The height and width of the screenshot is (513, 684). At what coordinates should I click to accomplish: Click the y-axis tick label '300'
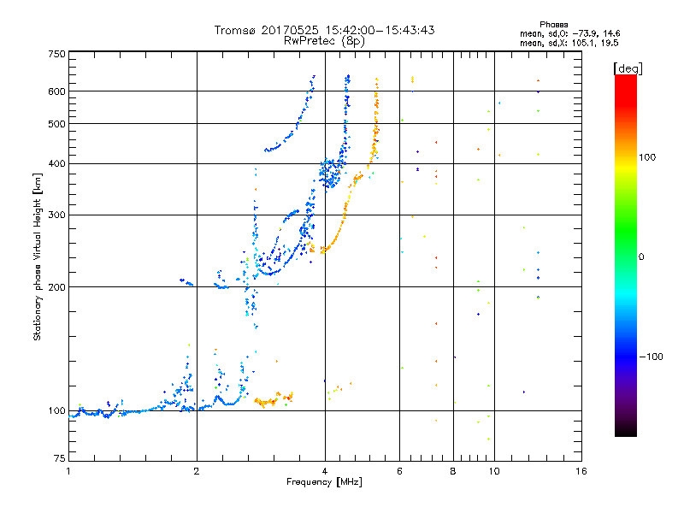[56, 215]
